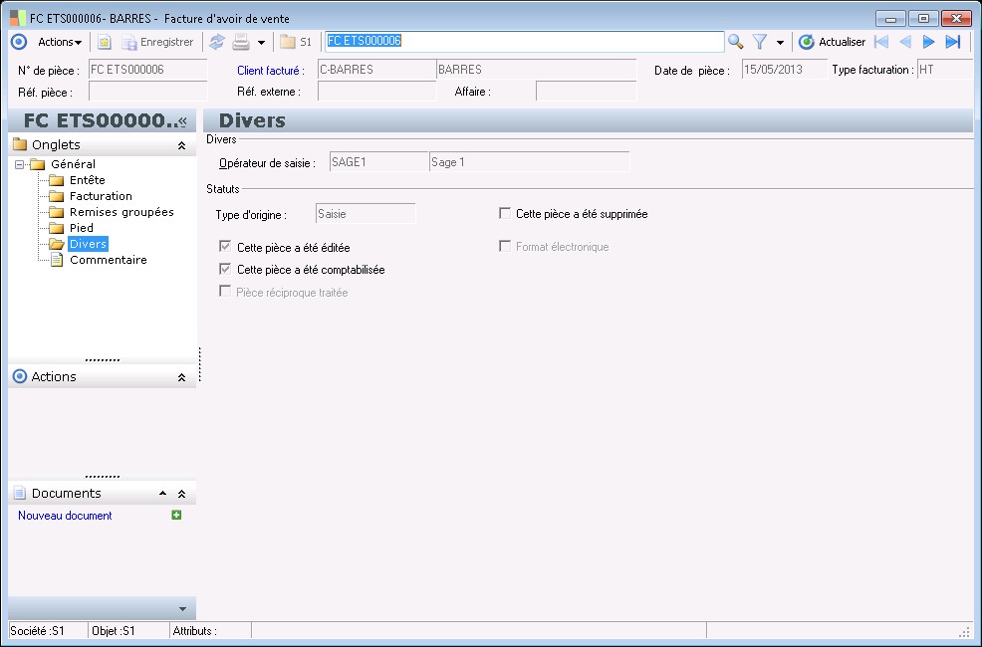This screenshot has width=982, height=647.
Task: Click the bottom panel dropdown arrow
Action: [183, 609]
